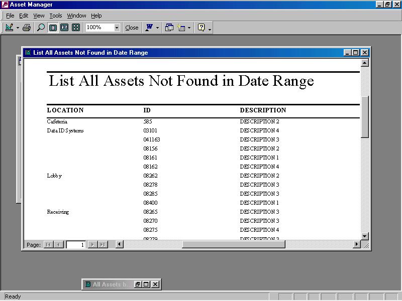Open the Tools menu
The width and height of the screenshot is (402, 301).
(x=55, y=16)
